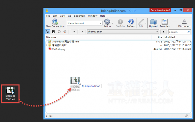Screen dimensions: 195x122
Task: Show the Bookmarks view icon
Action: tap(53, 32)
